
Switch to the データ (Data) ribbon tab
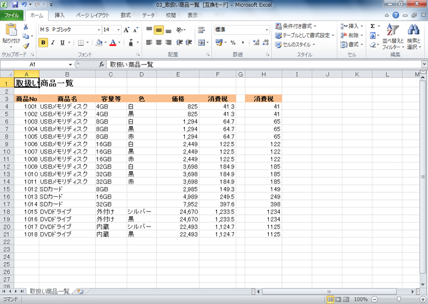(148, 15)
